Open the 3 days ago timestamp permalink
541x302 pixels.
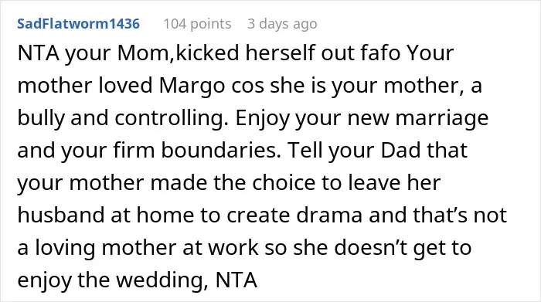coord(282,24)
